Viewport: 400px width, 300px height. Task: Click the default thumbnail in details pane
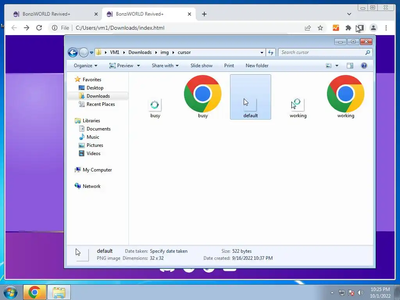[82, 254]
